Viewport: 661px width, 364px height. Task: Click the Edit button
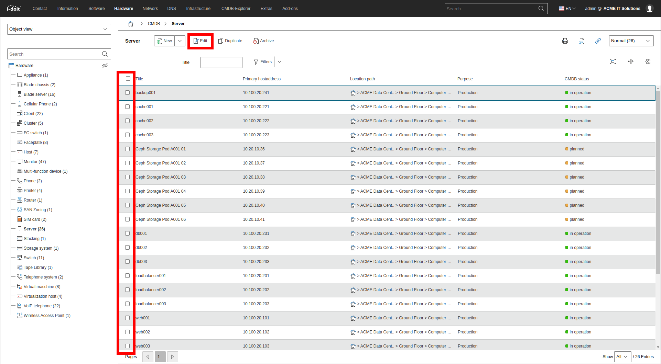(200, 41)
